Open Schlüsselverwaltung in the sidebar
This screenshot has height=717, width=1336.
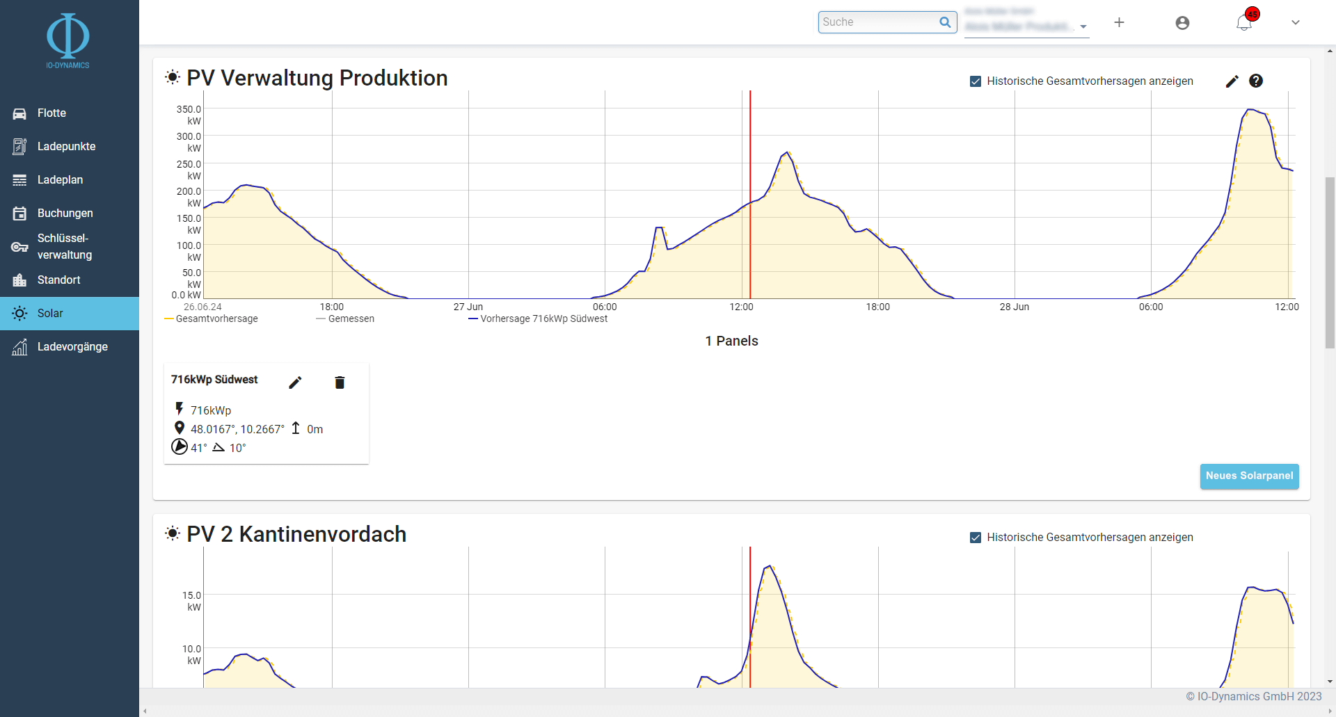coord(64,247)
